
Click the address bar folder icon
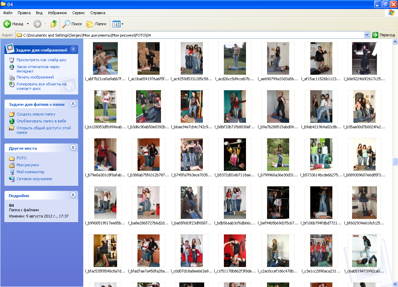pyautogui.click(x=19, y=35)
